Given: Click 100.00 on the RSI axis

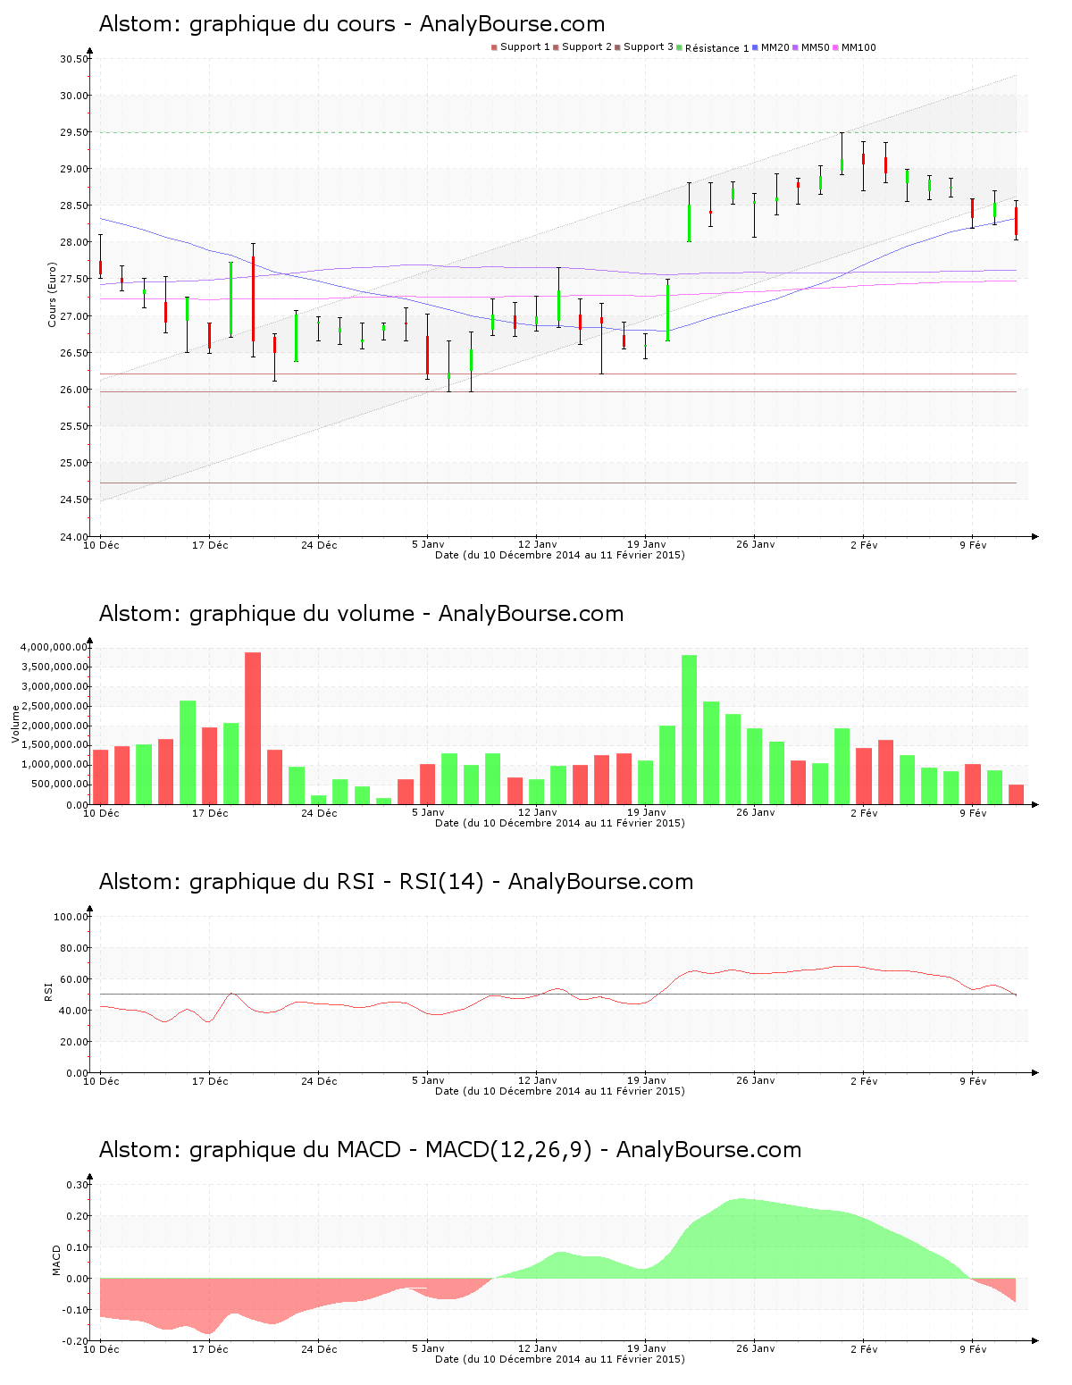Looking at the screenshot, I should 71,917.
